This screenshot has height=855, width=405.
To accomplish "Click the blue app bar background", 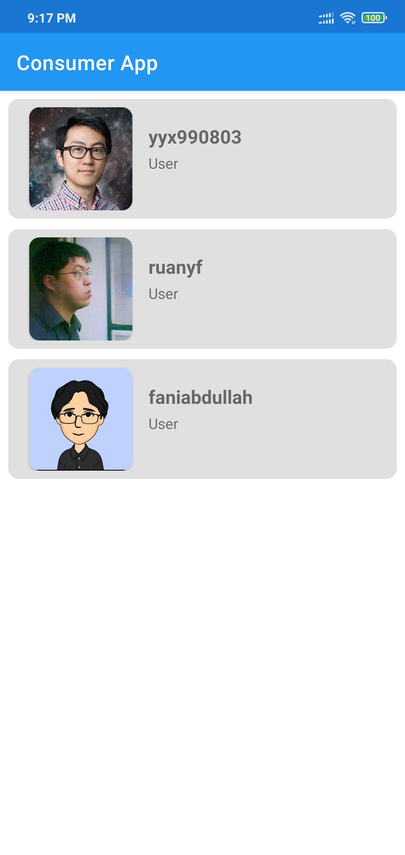I will [277, 62].
